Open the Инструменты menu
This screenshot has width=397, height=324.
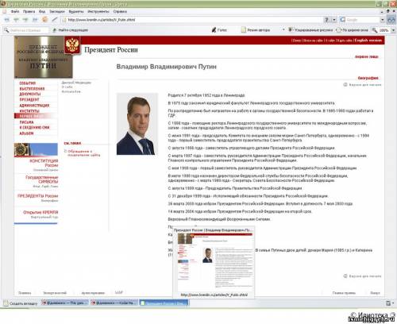pos(98,12)
